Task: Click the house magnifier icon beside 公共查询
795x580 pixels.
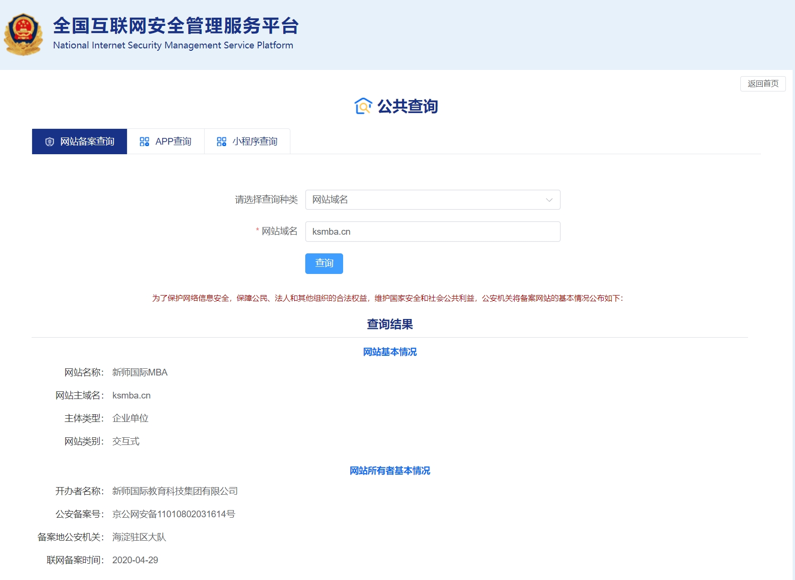Action: coord(363,106)
